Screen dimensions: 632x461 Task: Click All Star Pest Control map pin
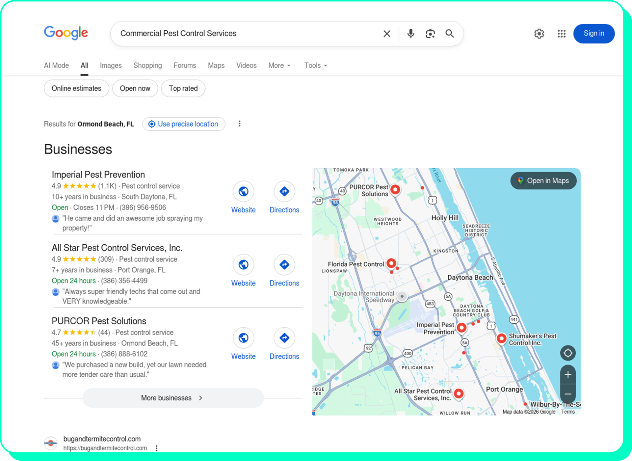click(x=459, y=394)
